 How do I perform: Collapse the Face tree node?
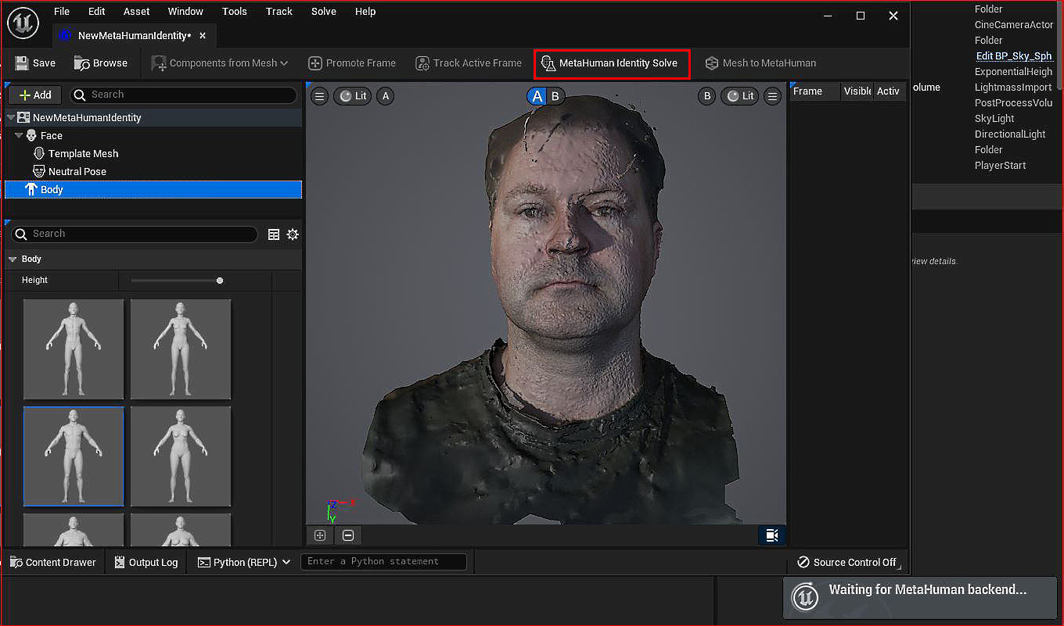19,136
